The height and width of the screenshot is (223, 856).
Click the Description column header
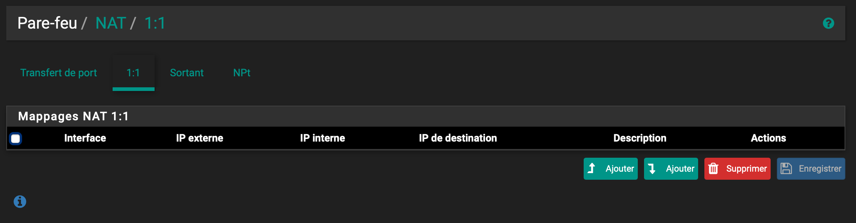pyautogui.click(x=640, y=138)
